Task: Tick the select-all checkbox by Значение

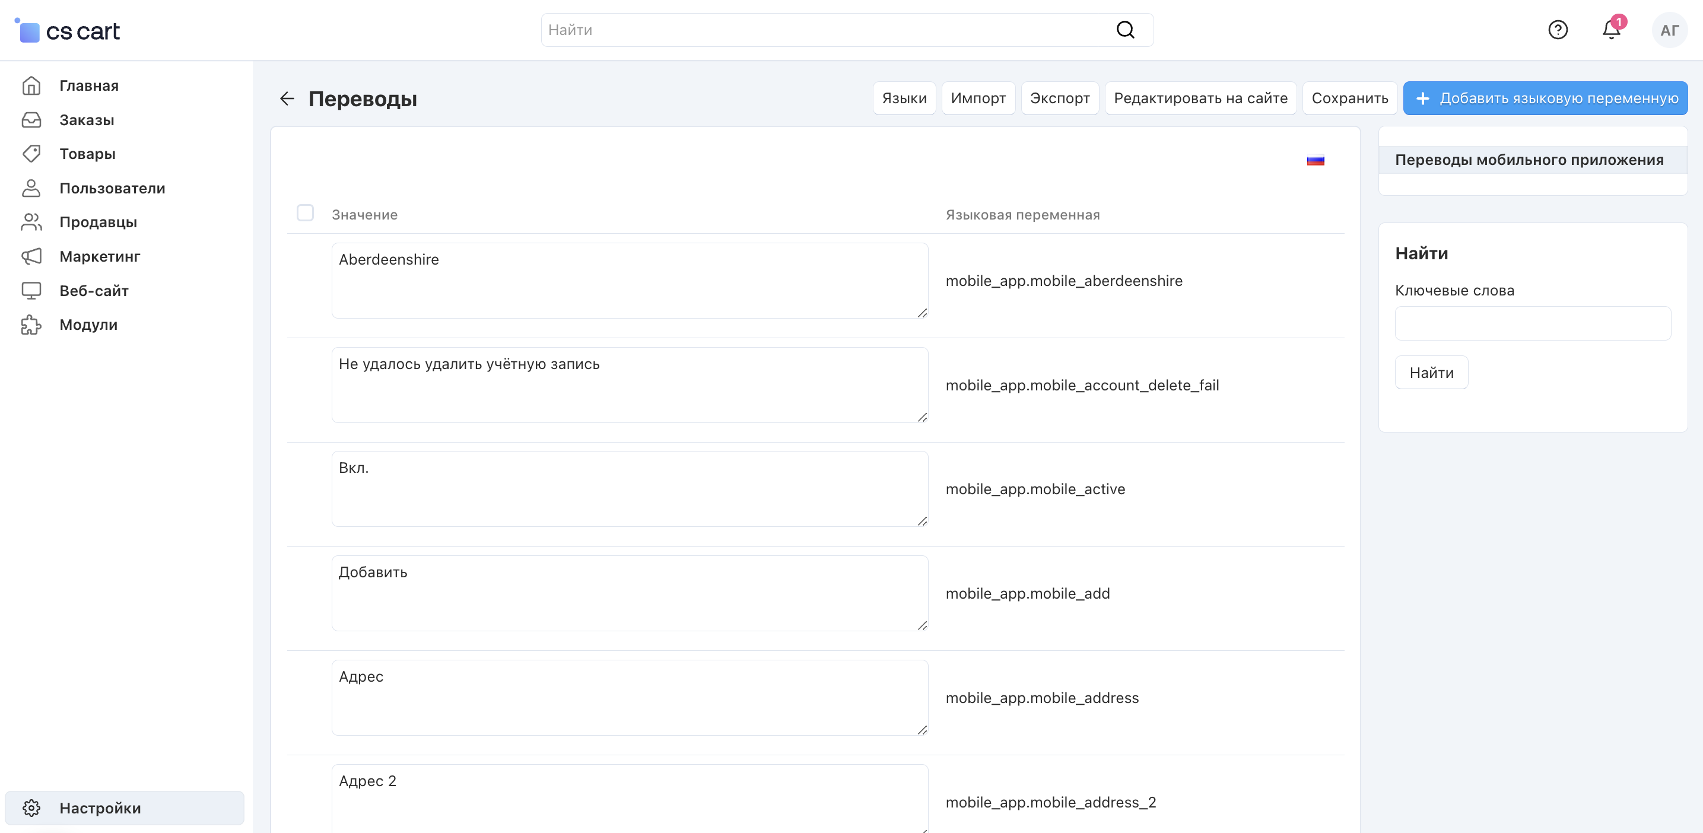Action: click(305, 213)
